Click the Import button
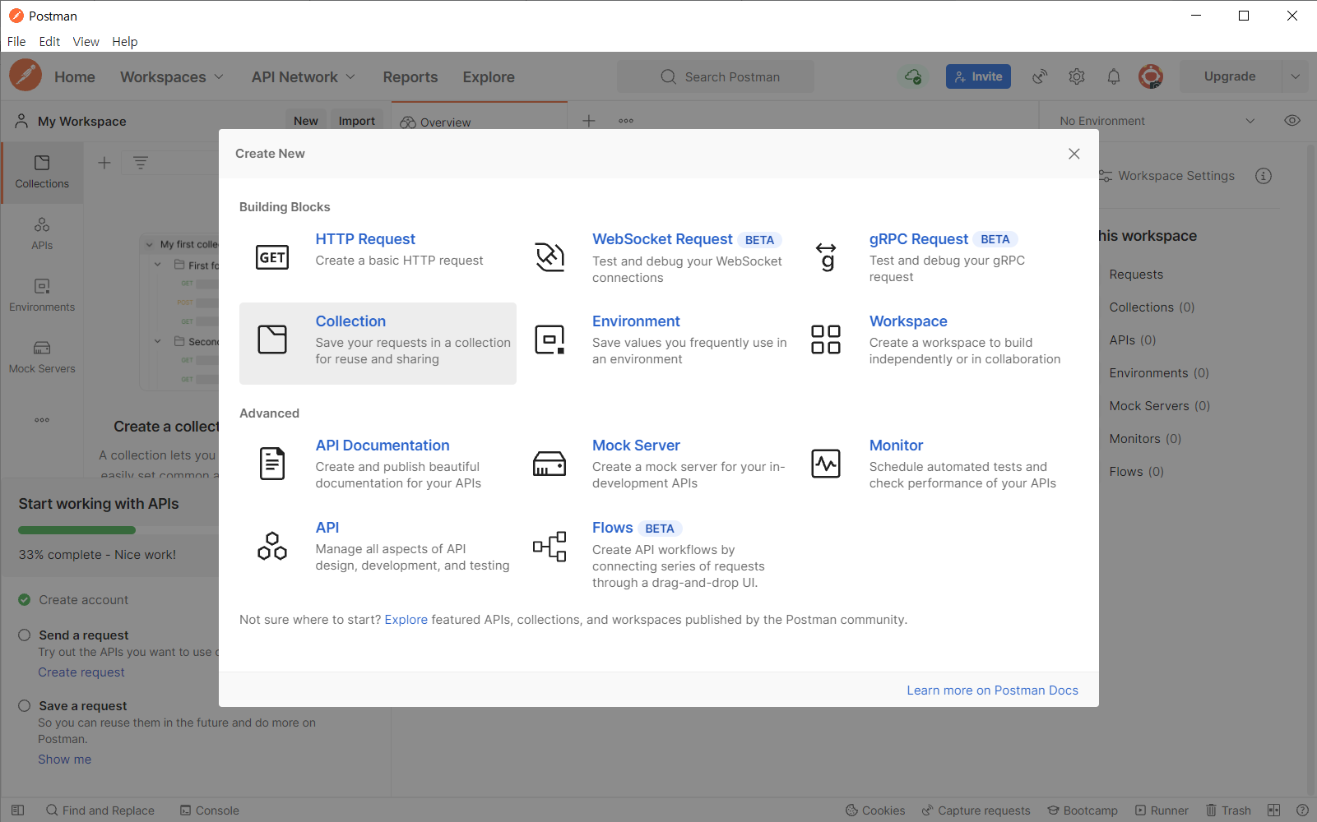Image resolution: width=1317 pixels, height=822 pixels. (x=357, y=121)
